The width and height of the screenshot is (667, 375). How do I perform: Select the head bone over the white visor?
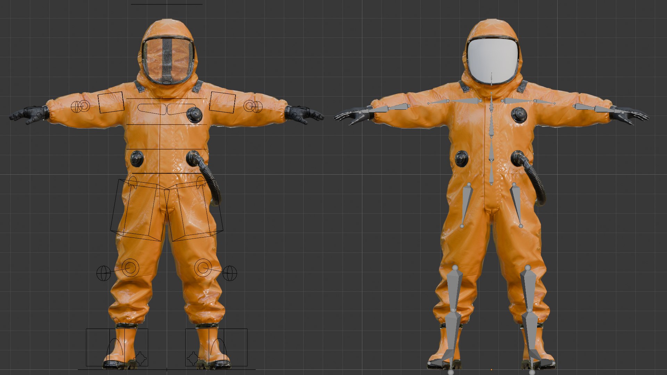point(492,79)
